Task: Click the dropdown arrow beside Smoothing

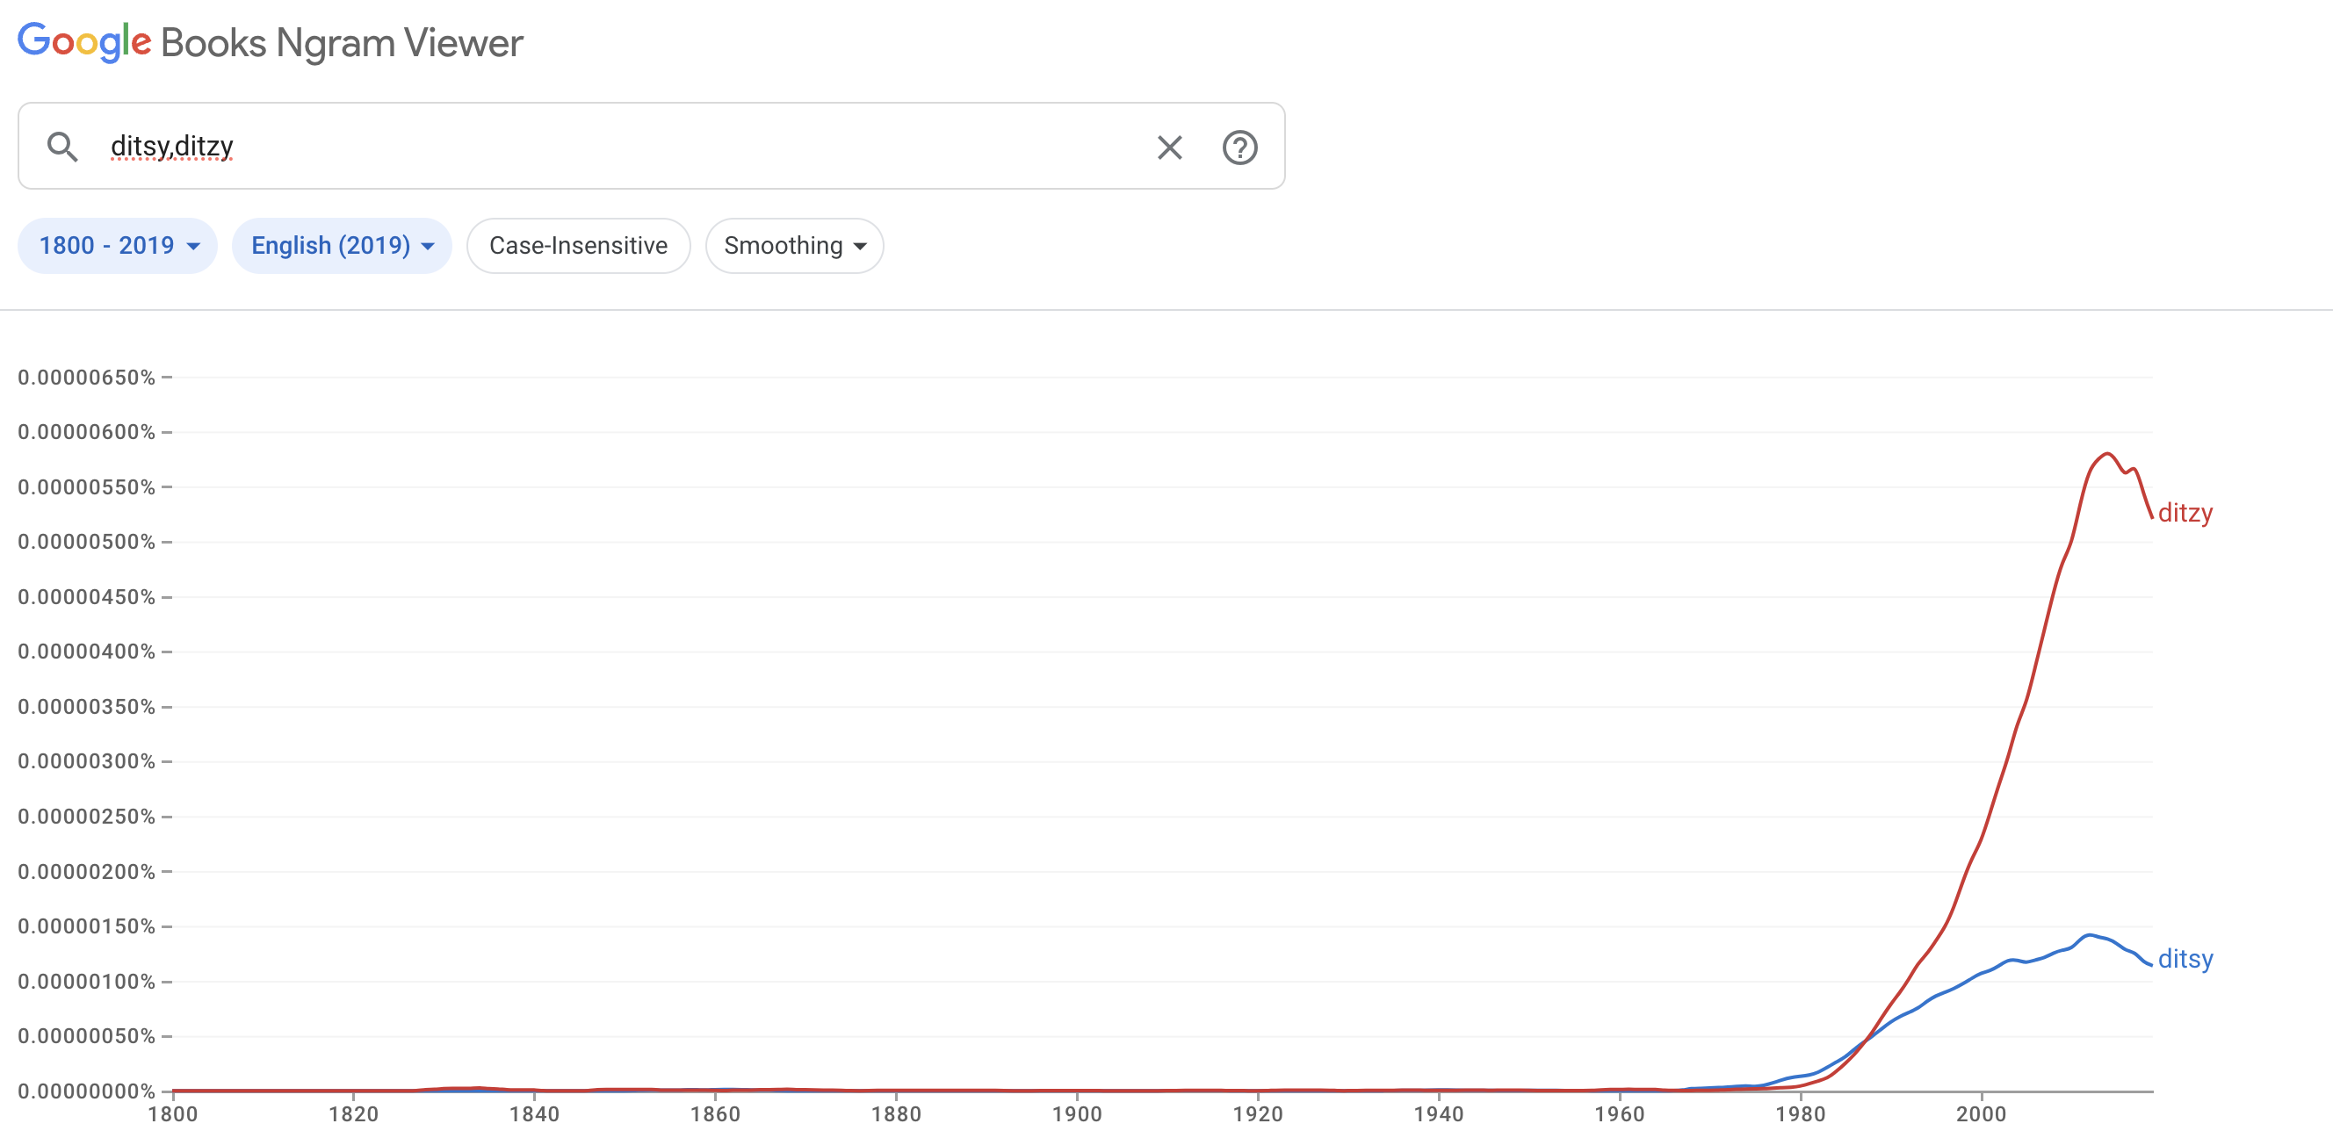Action: pyautogui.click(x=861, y=246)
